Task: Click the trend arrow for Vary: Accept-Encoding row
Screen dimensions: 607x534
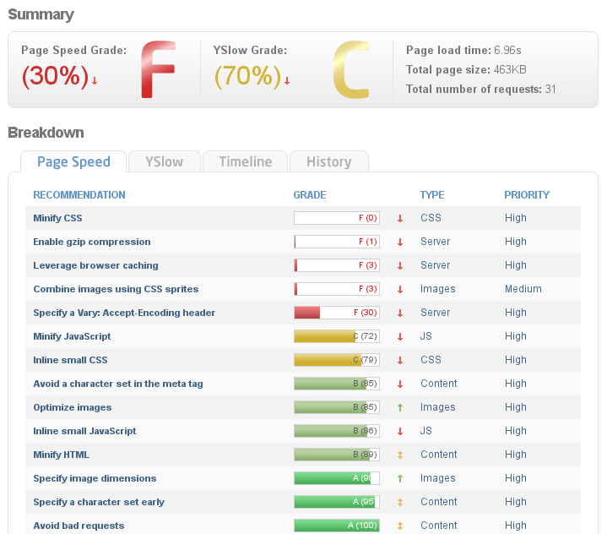Action: tap(400, 313)
